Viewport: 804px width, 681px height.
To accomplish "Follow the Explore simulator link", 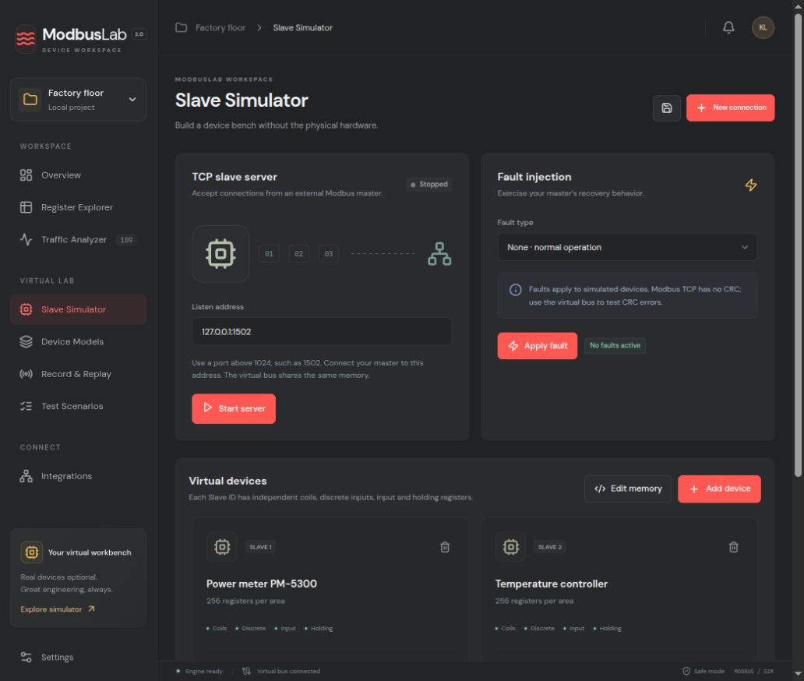I will pyautogui.click(x=58, y=609).
